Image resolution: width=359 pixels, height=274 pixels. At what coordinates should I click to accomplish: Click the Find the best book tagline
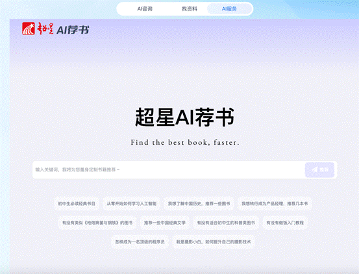point(185,142)
